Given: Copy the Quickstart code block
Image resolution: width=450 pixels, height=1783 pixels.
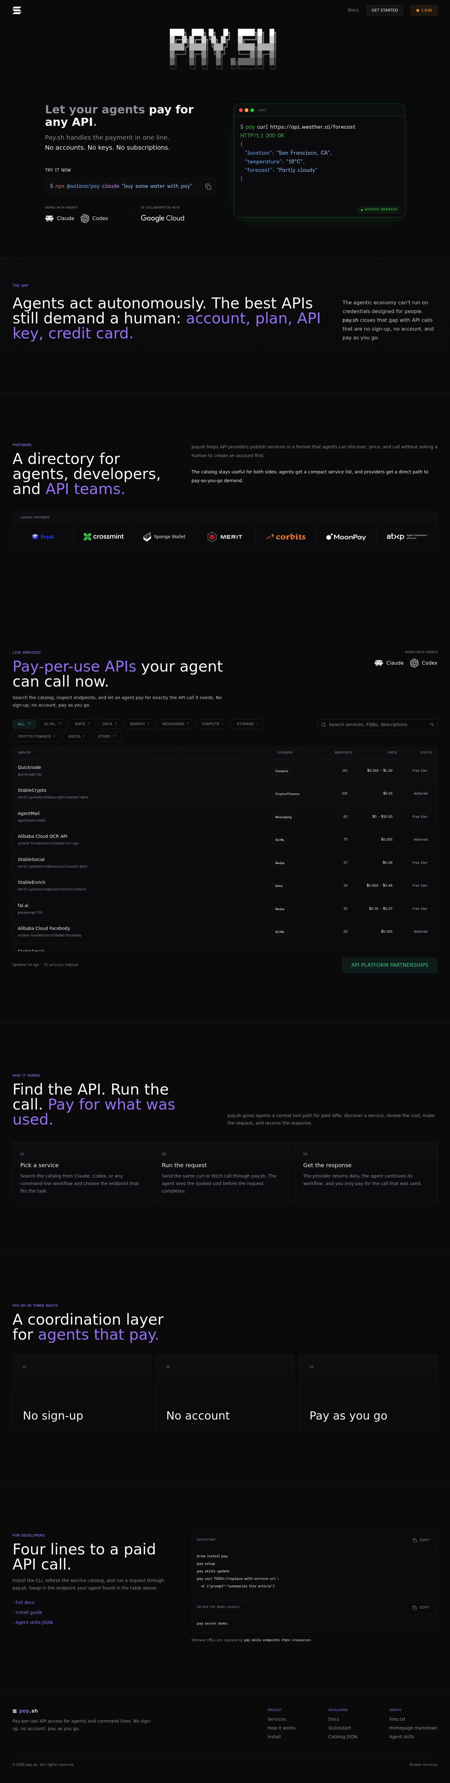Looking at the screenshot, I should (420, 1540).
